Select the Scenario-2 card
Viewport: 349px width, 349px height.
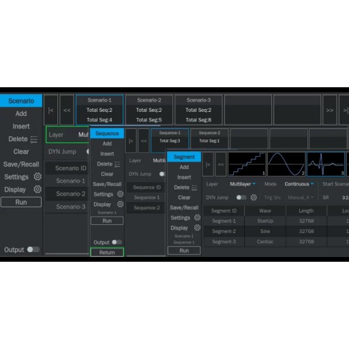pyautogui.click(x=149, y=110)
